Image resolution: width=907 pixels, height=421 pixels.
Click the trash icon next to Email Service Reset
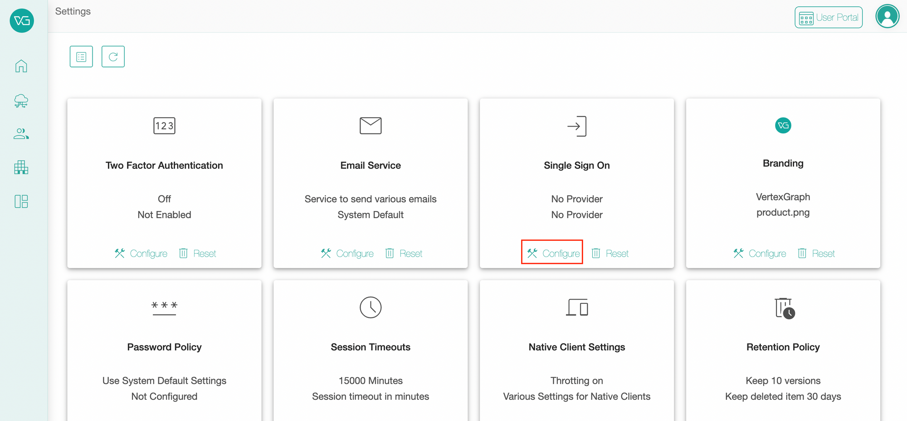pos(390,253)
